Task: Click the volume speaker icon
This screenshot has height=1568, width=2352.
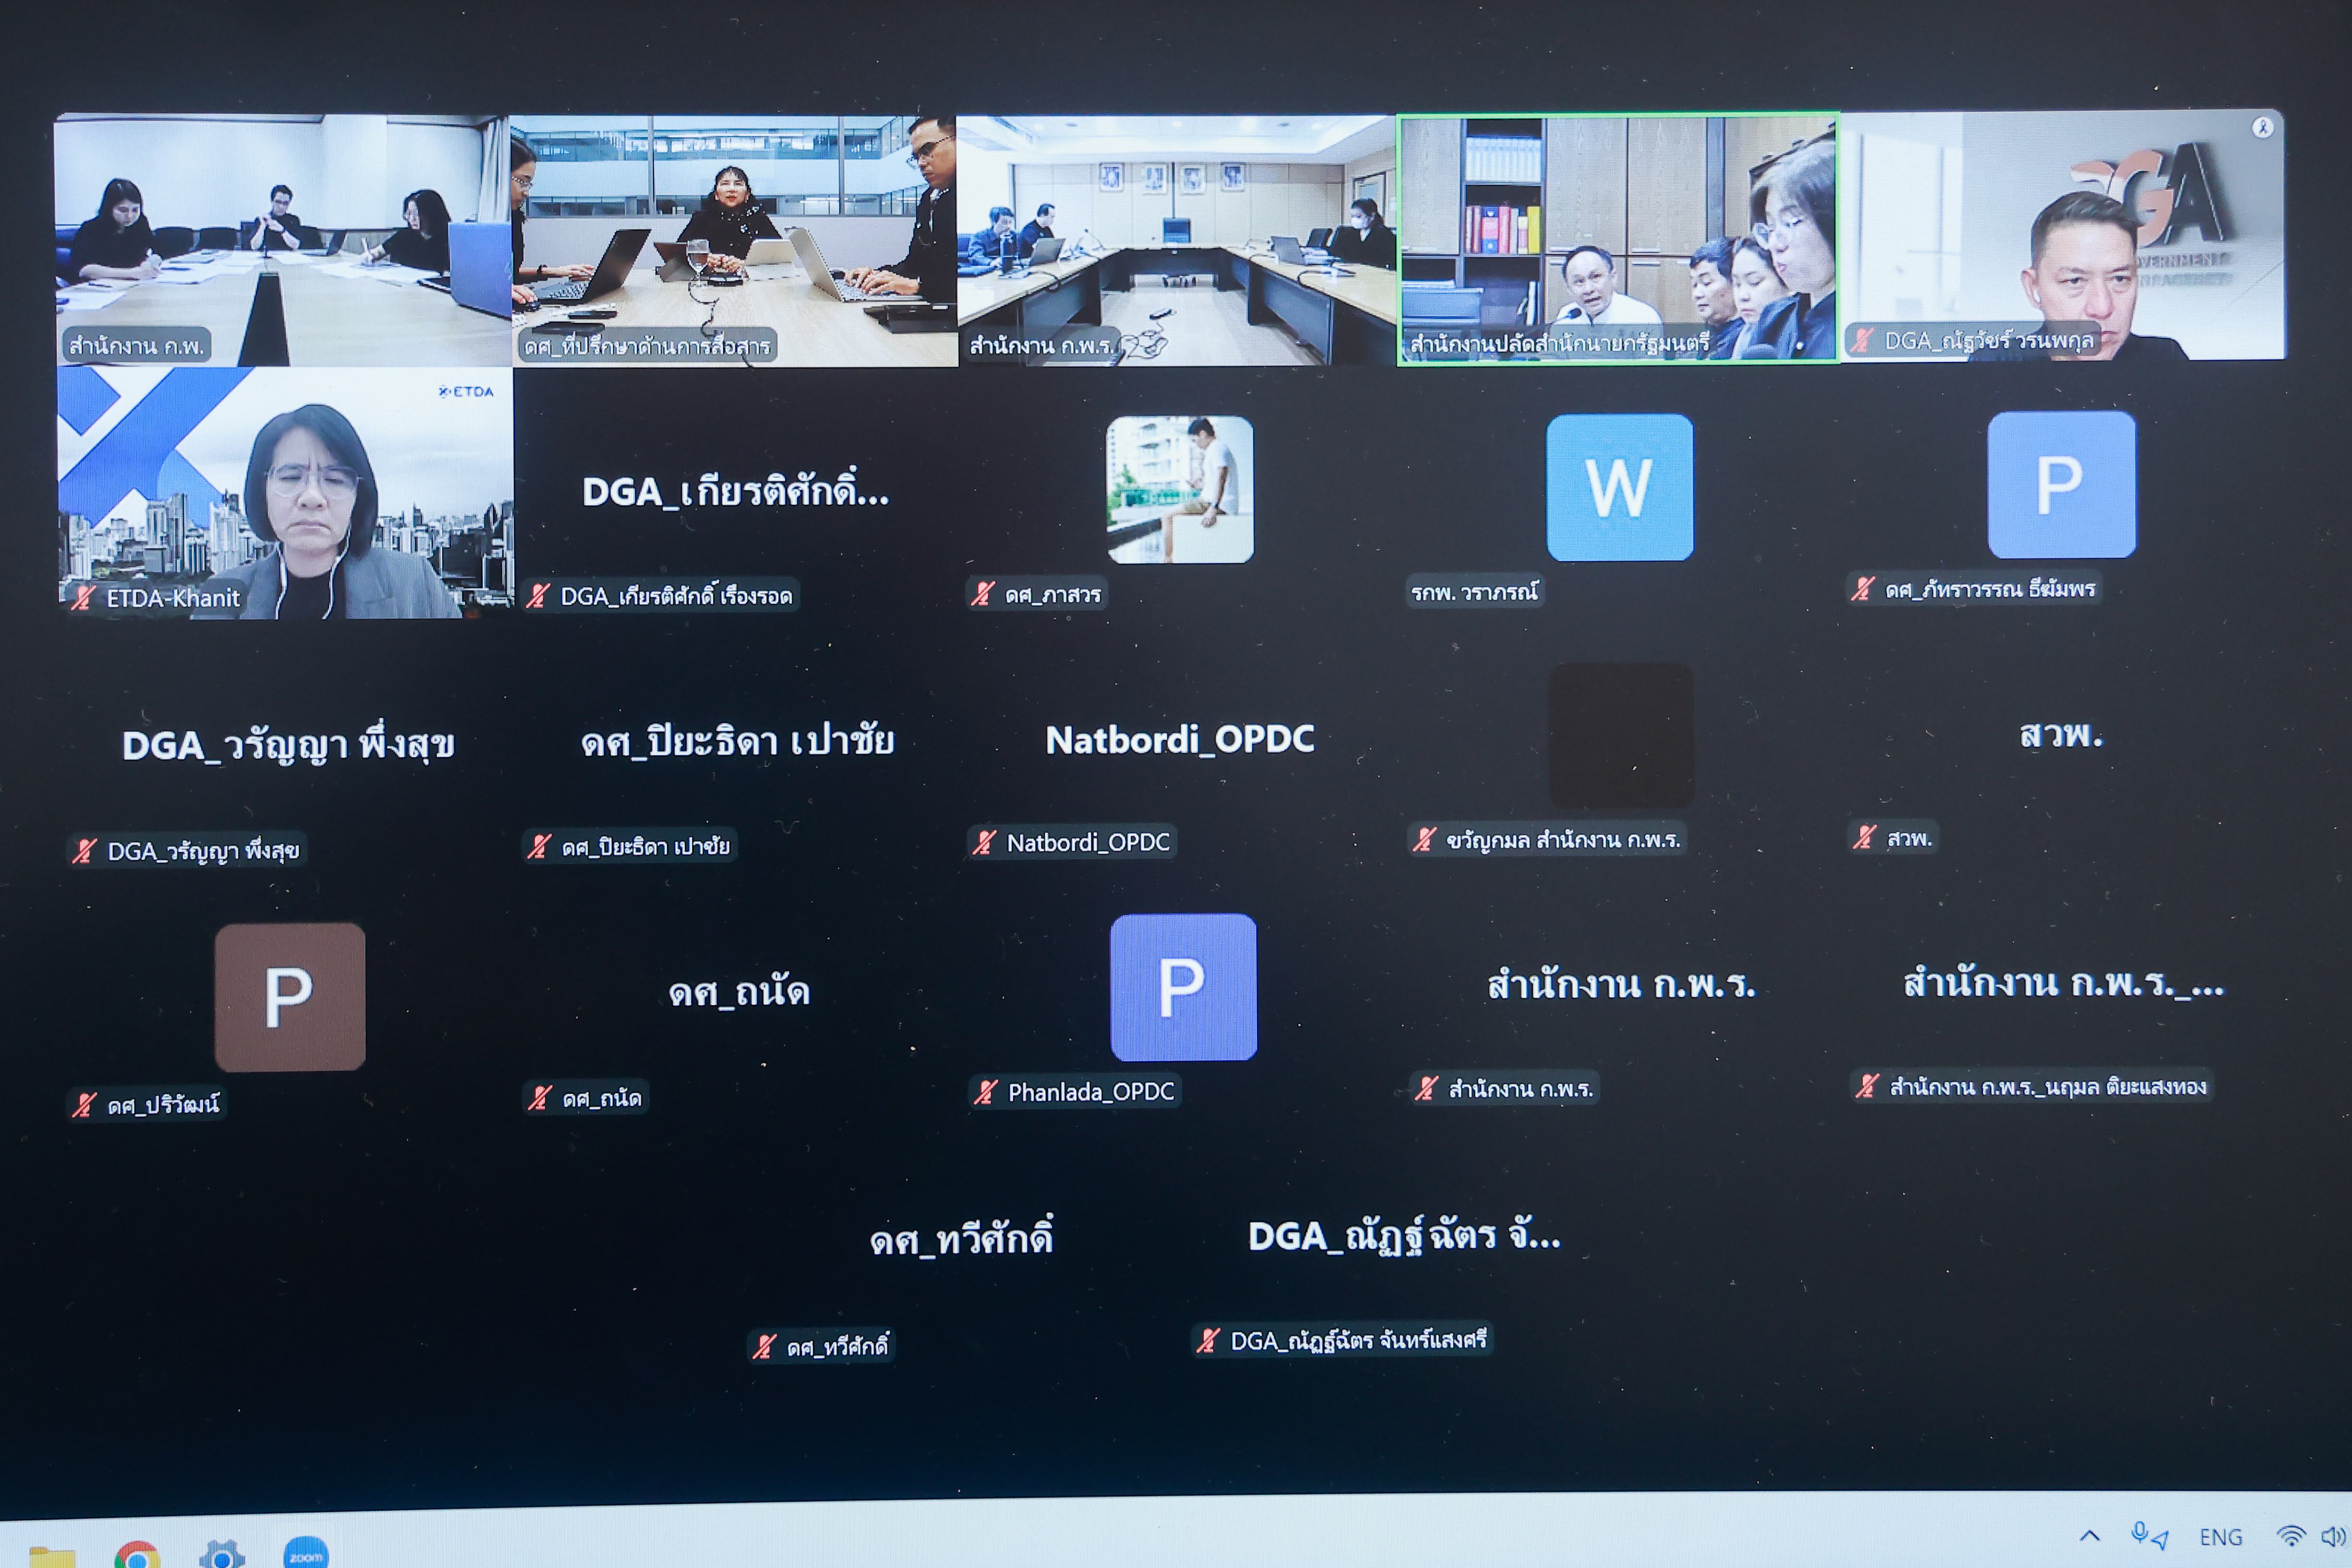Action: click(x=2331, y=1536)
